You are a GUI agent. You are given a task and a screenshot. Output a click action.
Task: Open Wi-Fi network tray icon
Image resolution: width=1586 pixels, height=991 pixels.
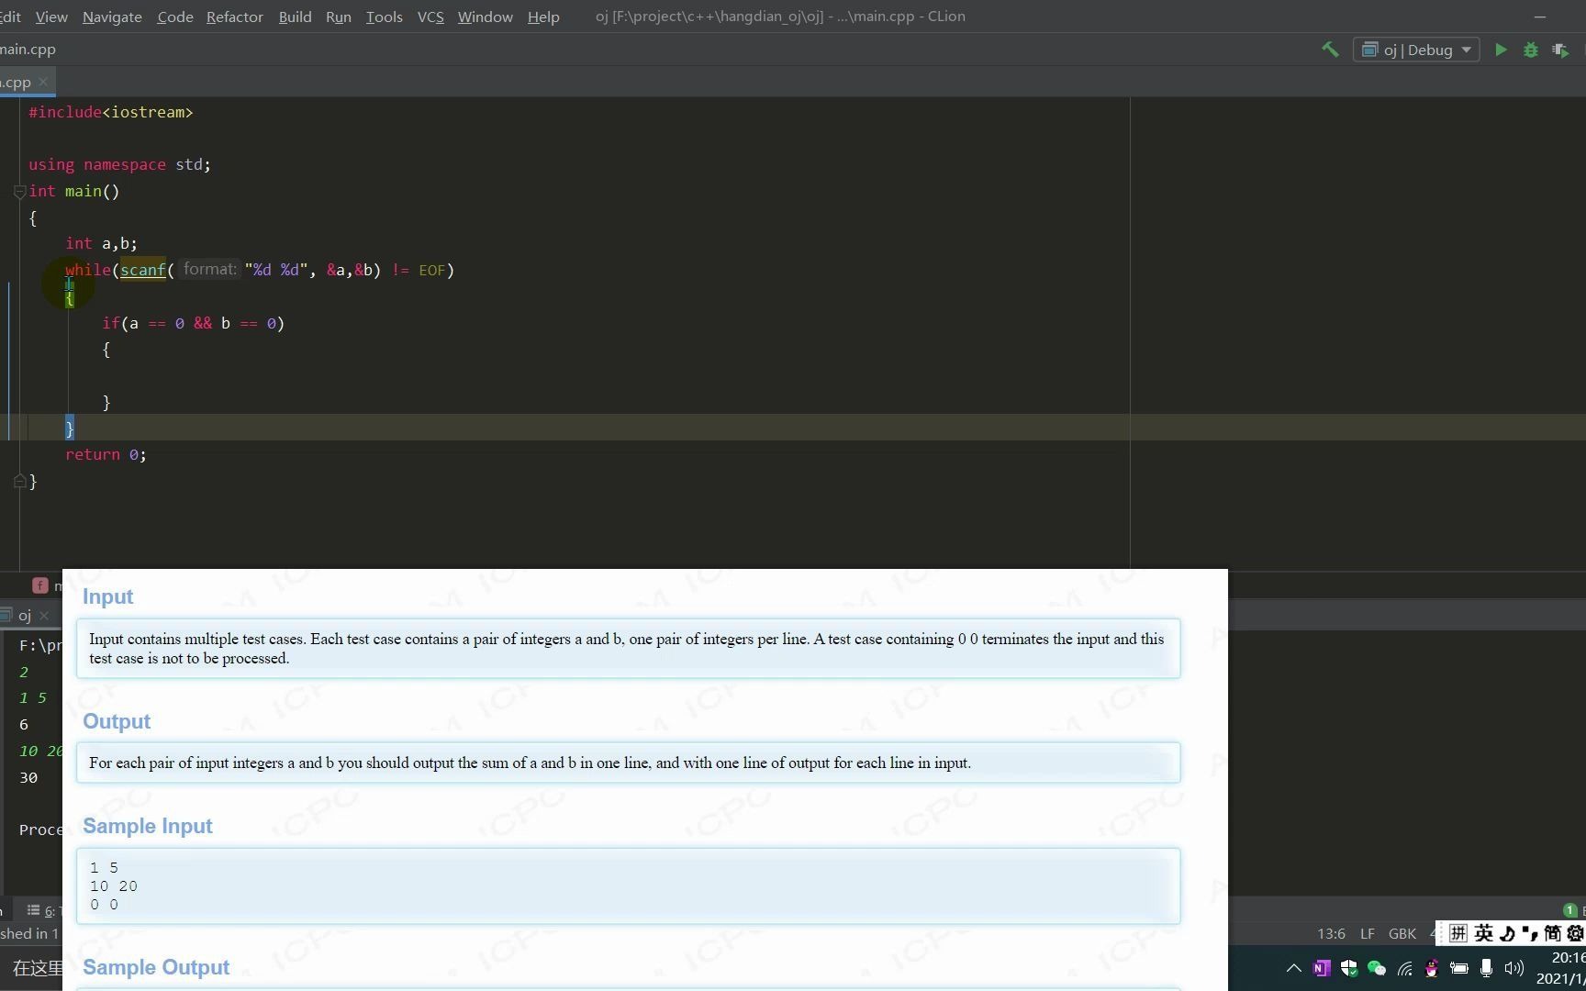click(x=1404, y=968)
